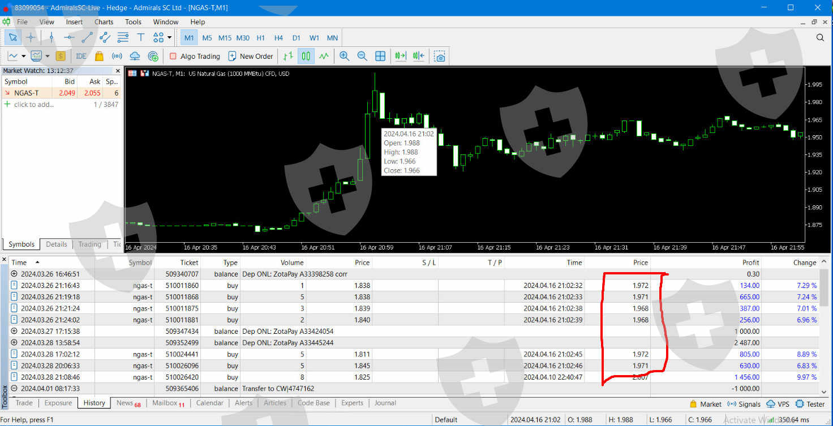Viewport: 833px width, 426px height.
Task: Take a chart screenshot with camera icon
Action: (x=440, y=56)
